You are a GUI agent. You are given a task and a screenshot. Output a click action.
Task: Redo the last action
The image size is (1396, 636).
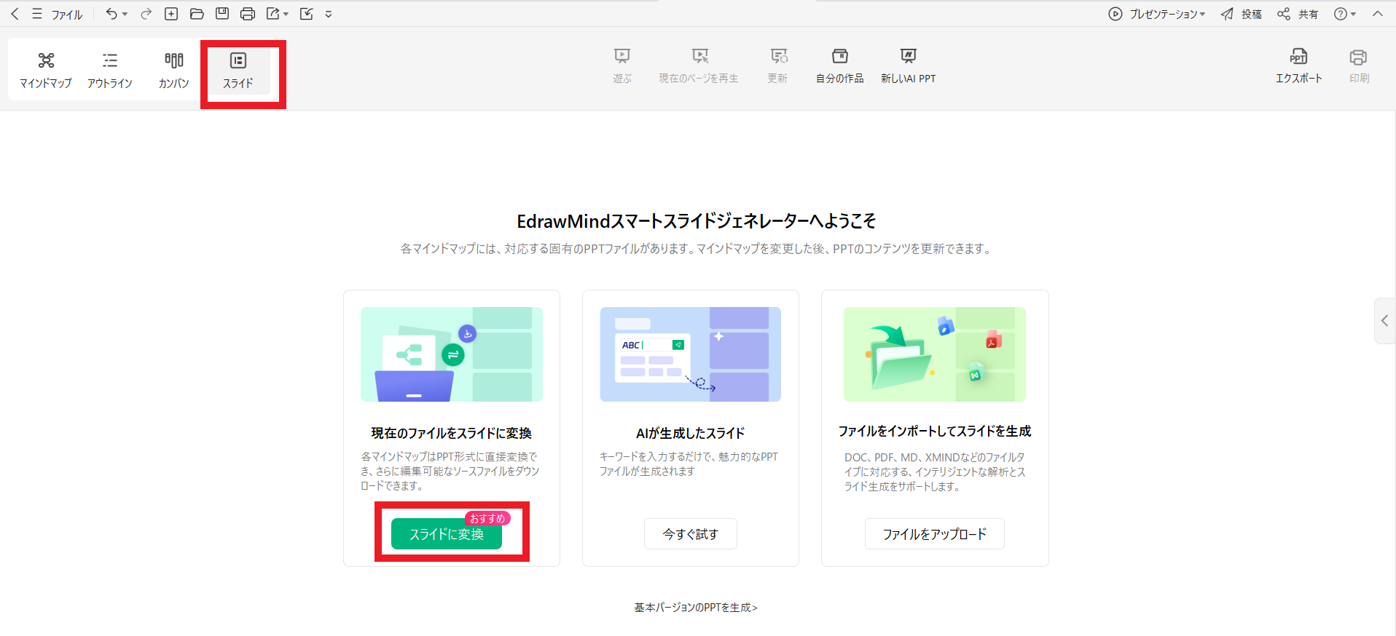coord(146,14)
